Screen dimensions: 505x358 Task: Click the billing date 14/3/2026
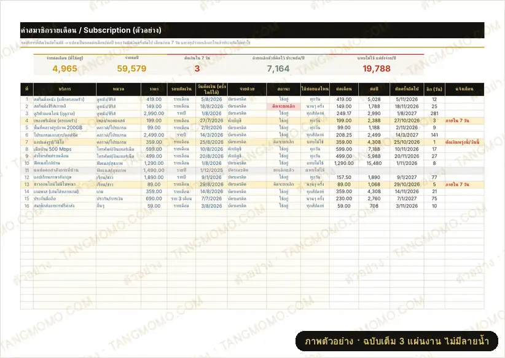211,135
